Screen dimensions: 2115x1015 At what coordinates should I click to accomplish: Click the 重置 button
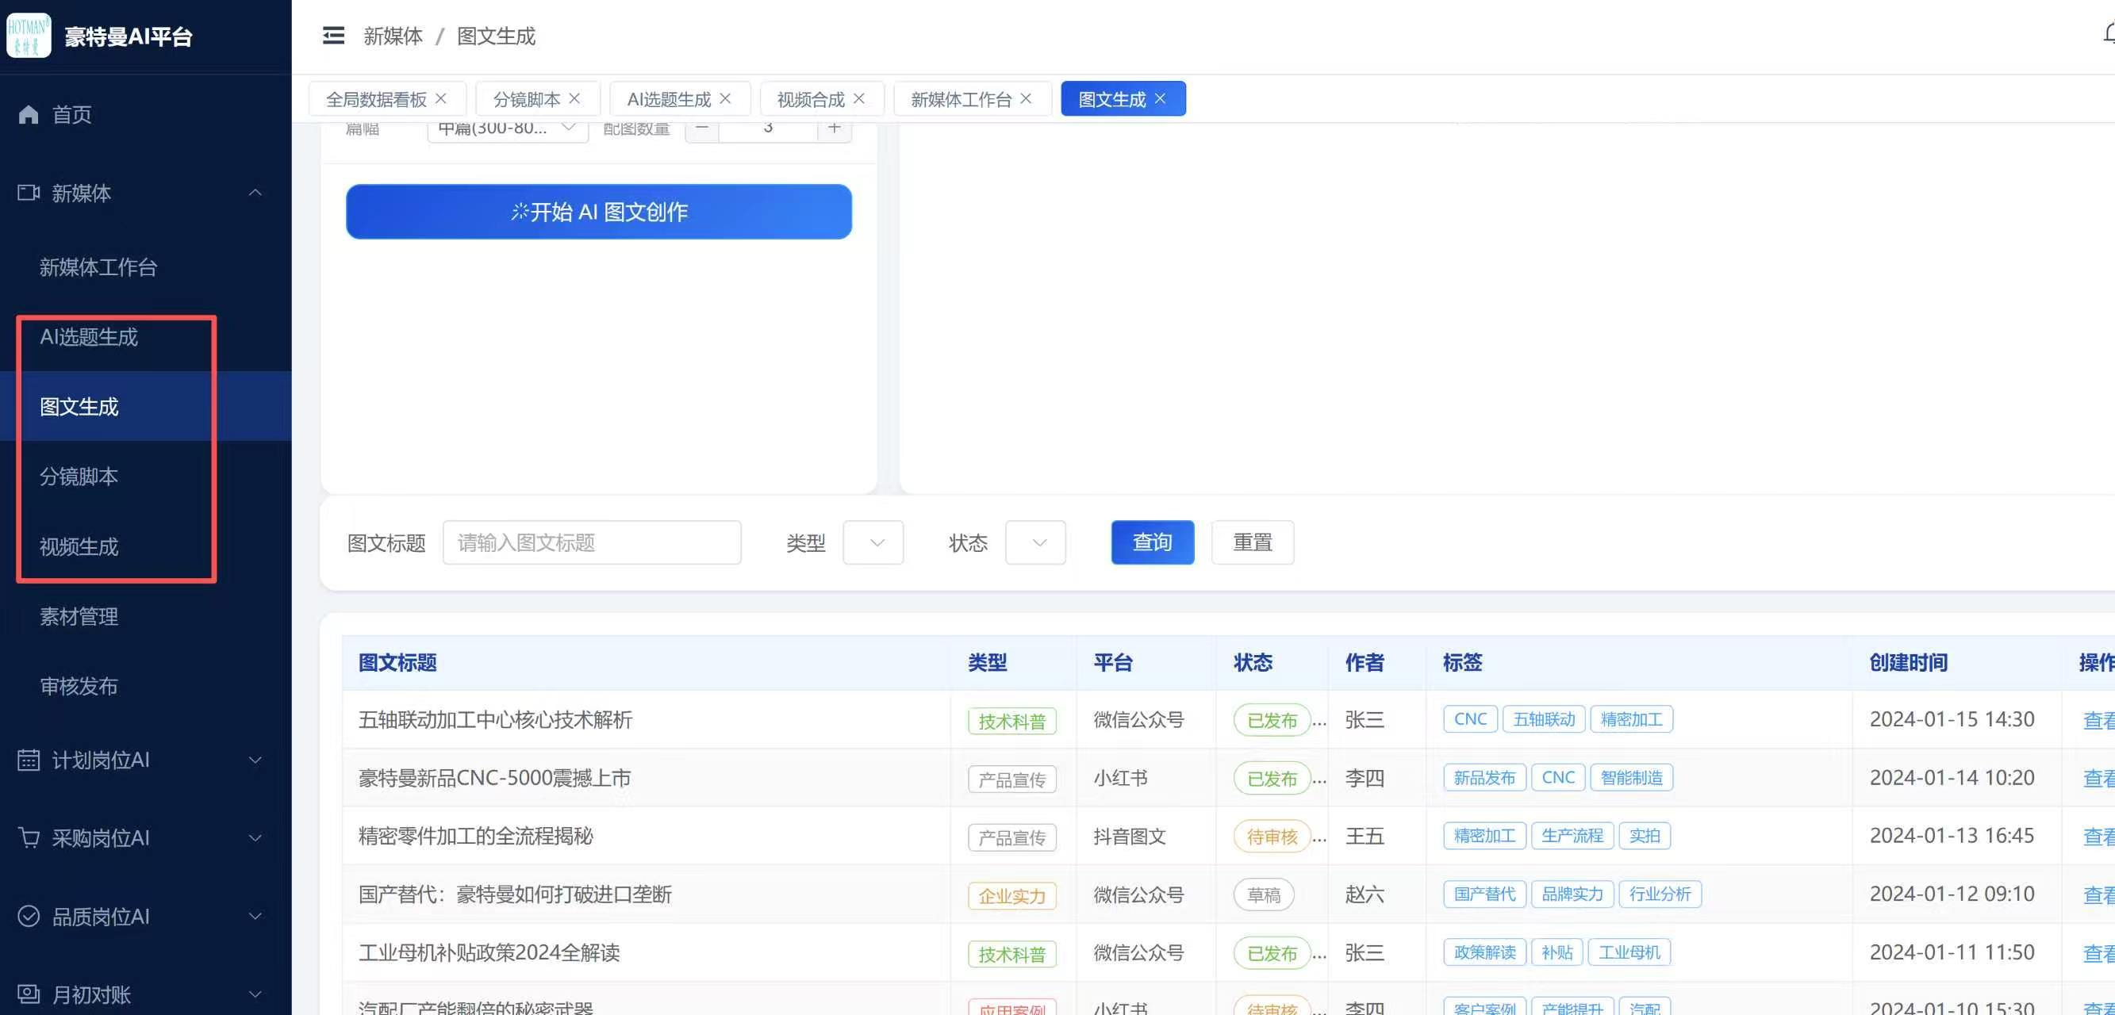pyautogui.click(x=1253, y=542)
